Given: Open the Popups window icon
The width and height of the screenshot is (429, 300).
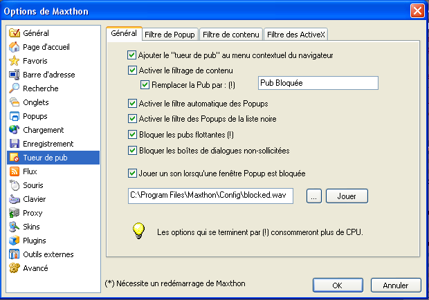Looking at the screenshot, I should 15,116.
